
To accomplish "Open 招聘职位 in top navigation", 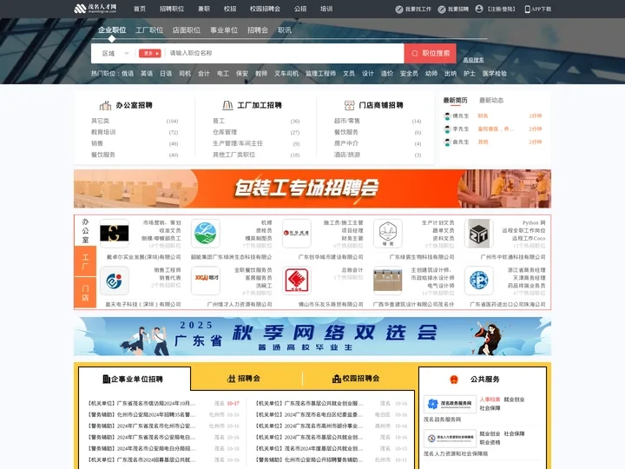I will (x=172, y=9).
